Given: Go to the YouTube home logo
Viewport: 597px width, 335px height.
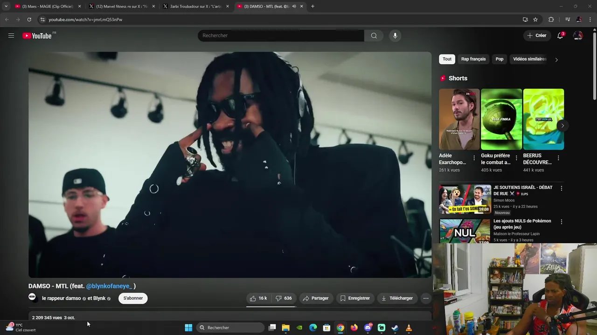Looking at the screenshot, I should (37, 36).
